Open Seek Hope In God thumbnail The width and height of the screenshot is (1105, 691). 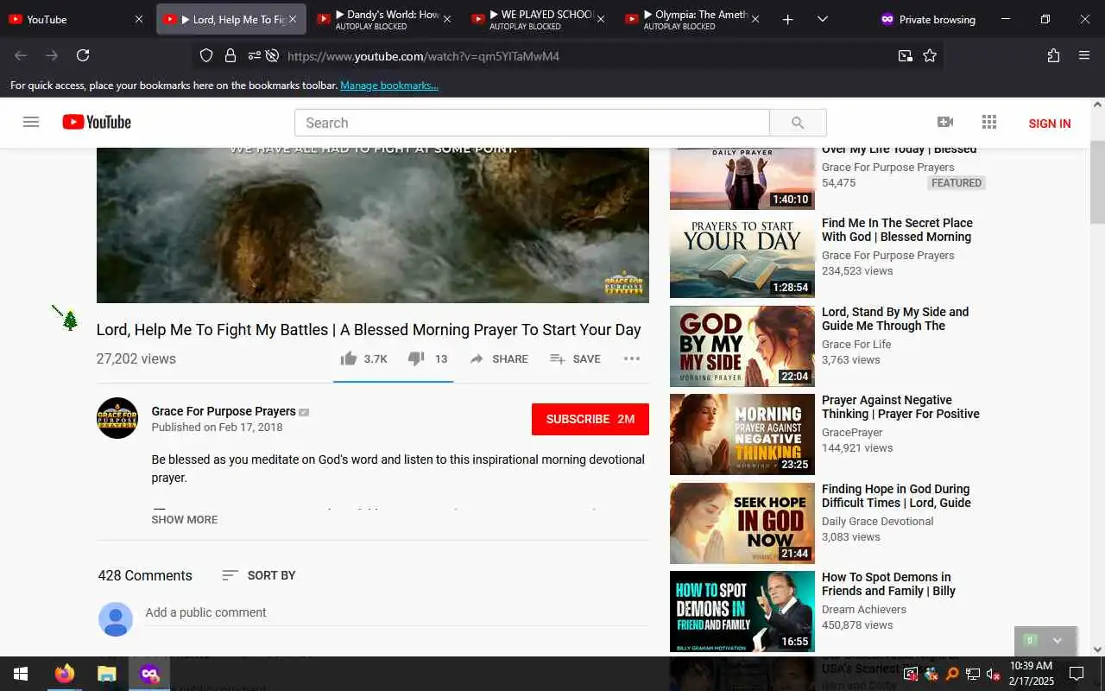(x=742, y=523)
